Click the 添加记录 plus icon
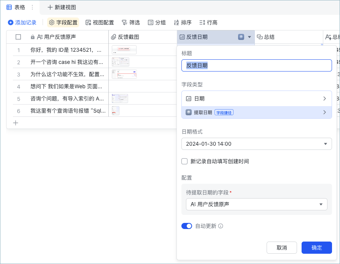The width and height of the screenshot is (340, 264). point(10,22)
